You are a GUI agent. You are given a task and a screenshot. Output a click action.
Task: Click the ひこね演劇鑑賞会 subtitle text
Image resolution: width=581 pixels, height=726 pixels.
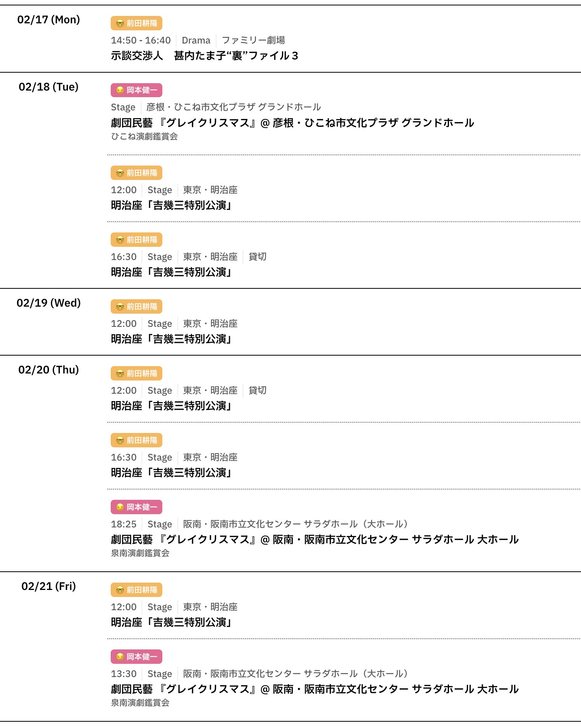pyautogui.click(x=144, y=136)
